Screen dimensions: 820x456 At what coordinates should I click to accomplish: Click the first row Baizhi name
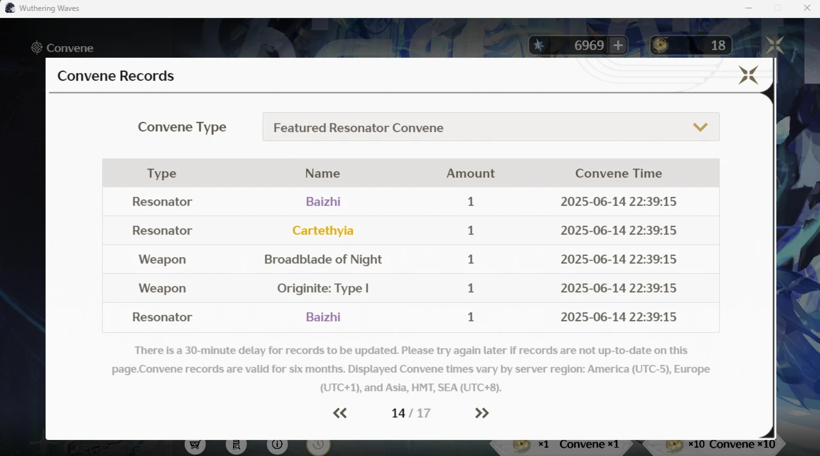click(x=323, y=201)
